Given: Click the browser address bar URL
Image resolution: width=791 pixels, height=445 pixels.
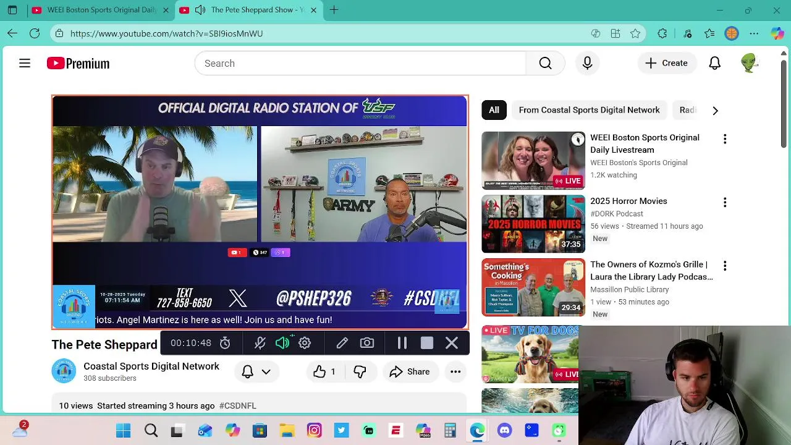Looking at the screenshot, I should coord(166,33).
